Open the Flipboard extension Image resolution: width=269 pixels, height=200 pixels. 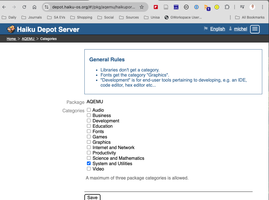[156, 7]
